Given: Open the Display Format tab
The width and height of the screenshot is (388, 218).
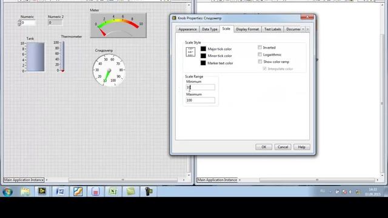Looking at the screenshot, I should pyautogui.click(x=247, y=29).
